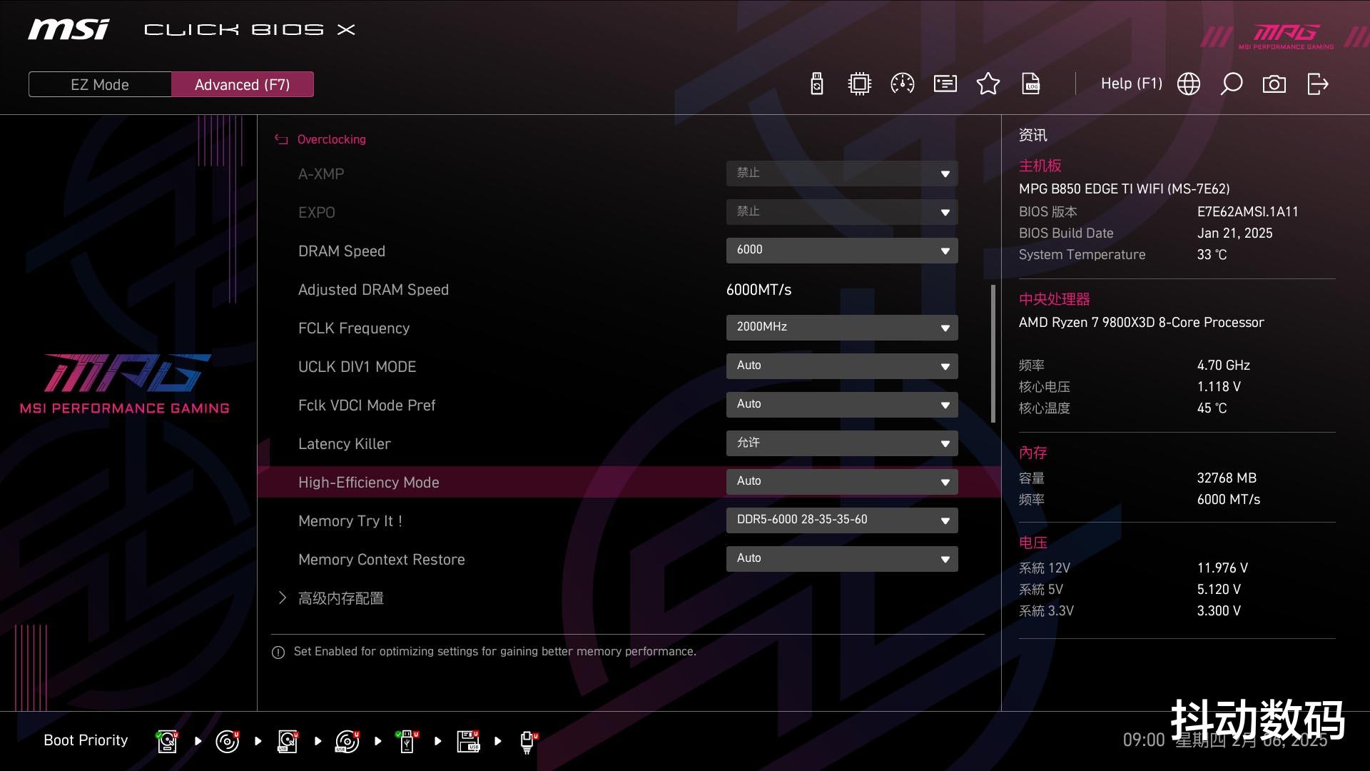Go back to the Overclocking menu

tap(331, 139)
